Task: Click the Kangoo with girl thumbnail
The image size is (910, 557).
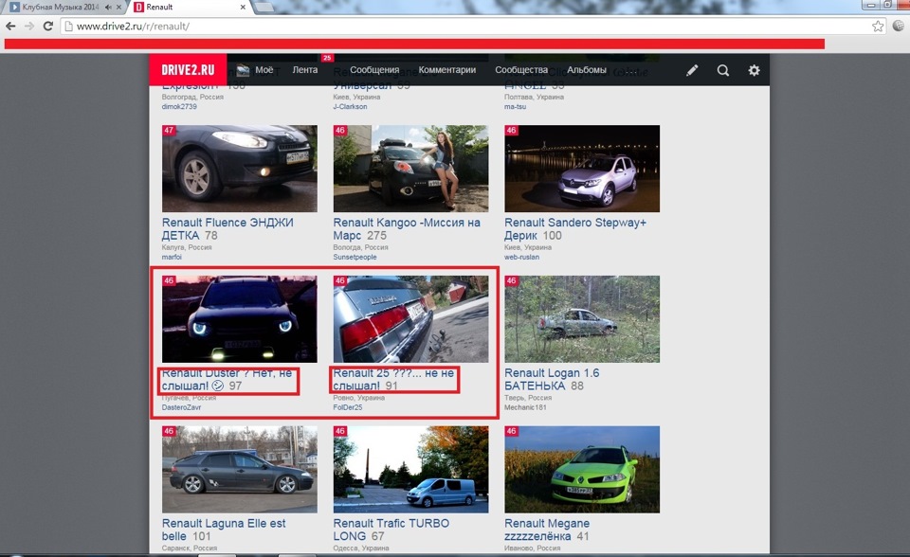Action: 410,169
